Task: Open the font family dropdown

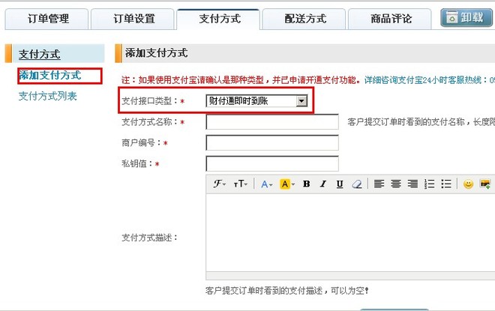Action: click(220, 184)
